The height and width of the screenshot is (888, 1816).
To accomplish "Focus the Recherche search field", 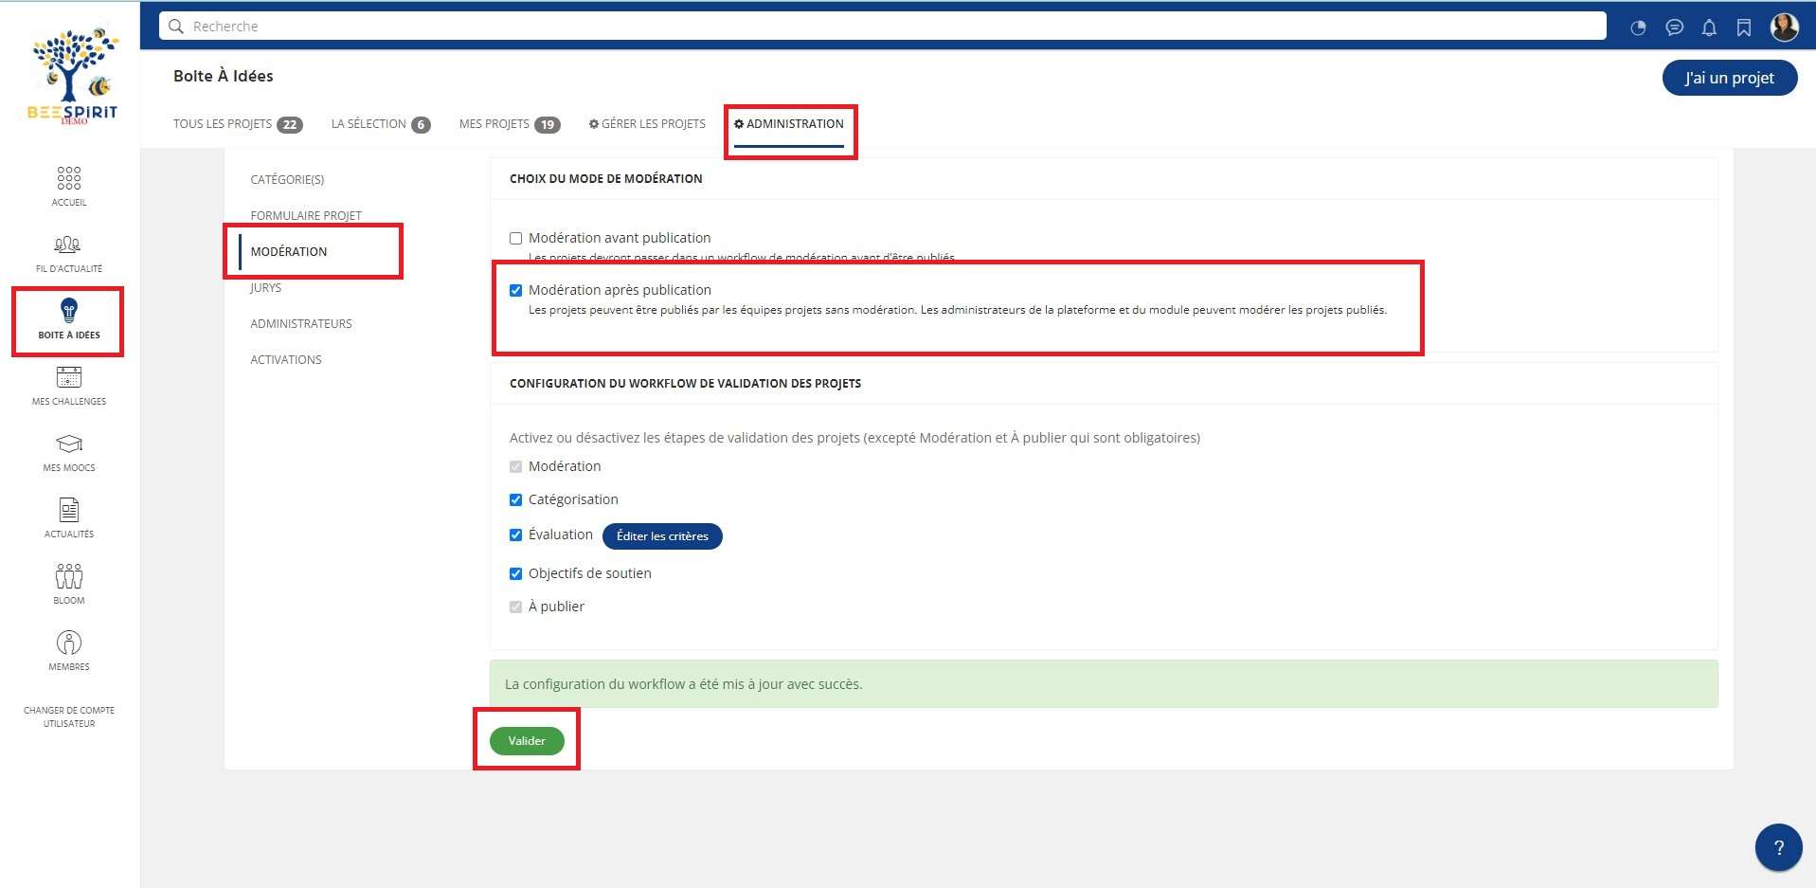I will coord(883,27).
